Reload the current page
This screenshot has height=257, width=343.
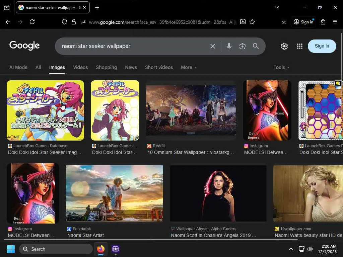32,22
